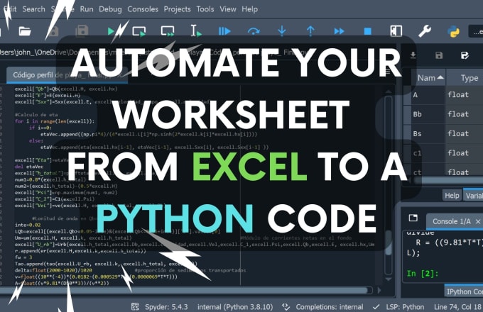The image size is (483, 312).
Task: Click the Save all files icon
Action: tap(82, 31)
